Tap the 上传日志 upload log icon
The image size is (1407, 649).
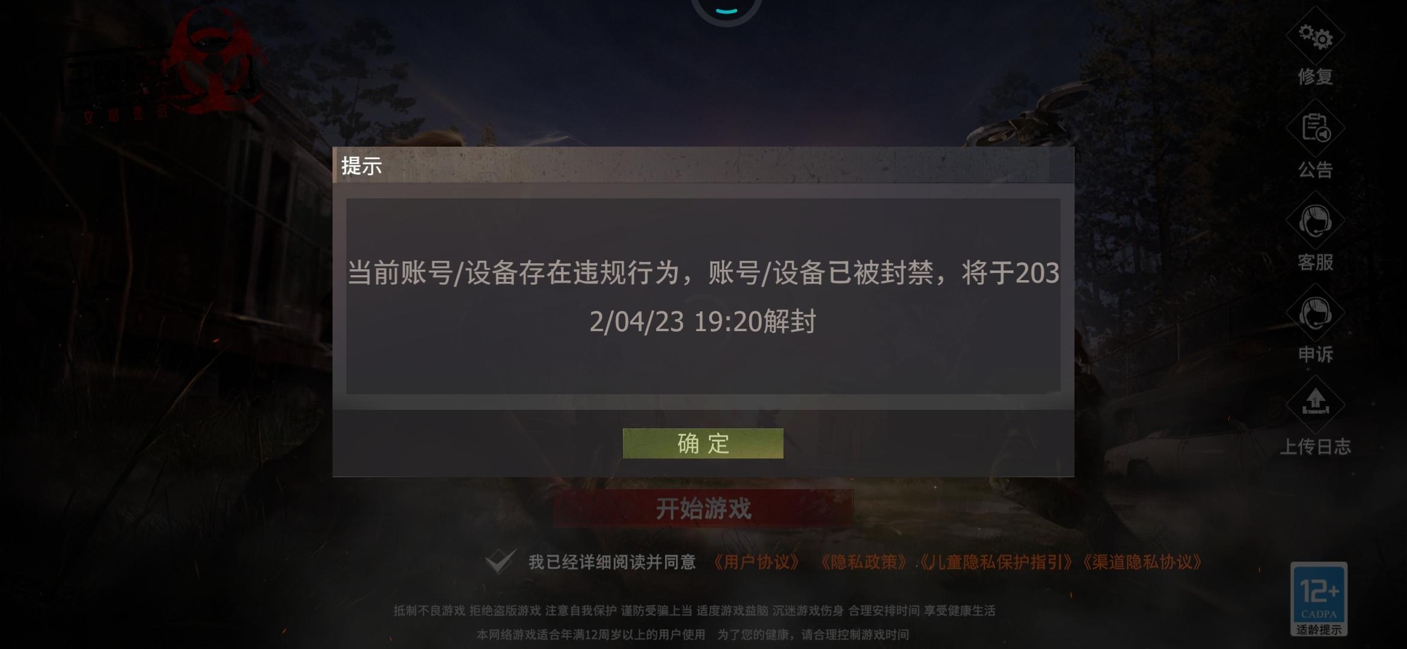coord(1315,404)
